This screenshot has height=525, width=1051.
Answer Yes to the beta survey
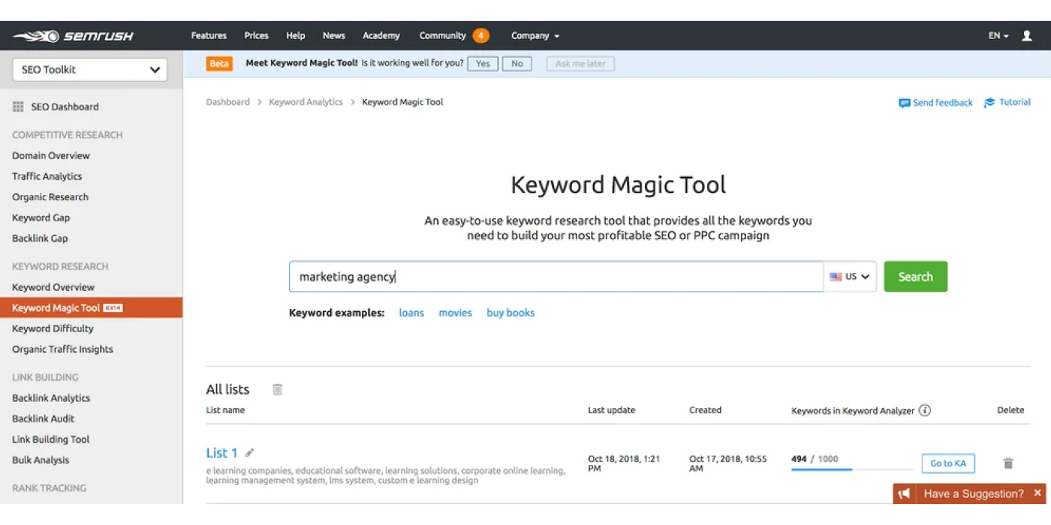click(483, 64)
